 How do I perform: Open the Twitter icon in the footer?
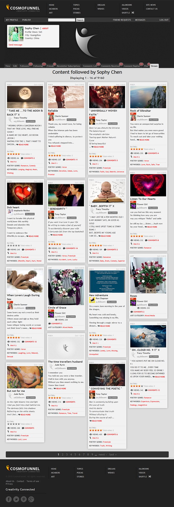[x=16, y=499]
